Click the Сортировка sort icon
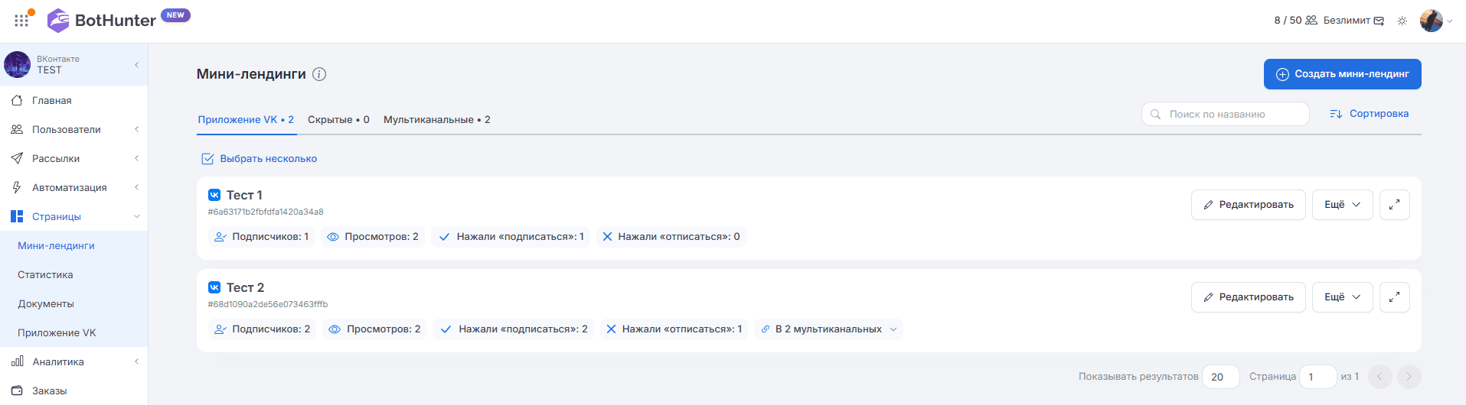The width and height of the screenshot is (1466, 405). [1336, 114]
